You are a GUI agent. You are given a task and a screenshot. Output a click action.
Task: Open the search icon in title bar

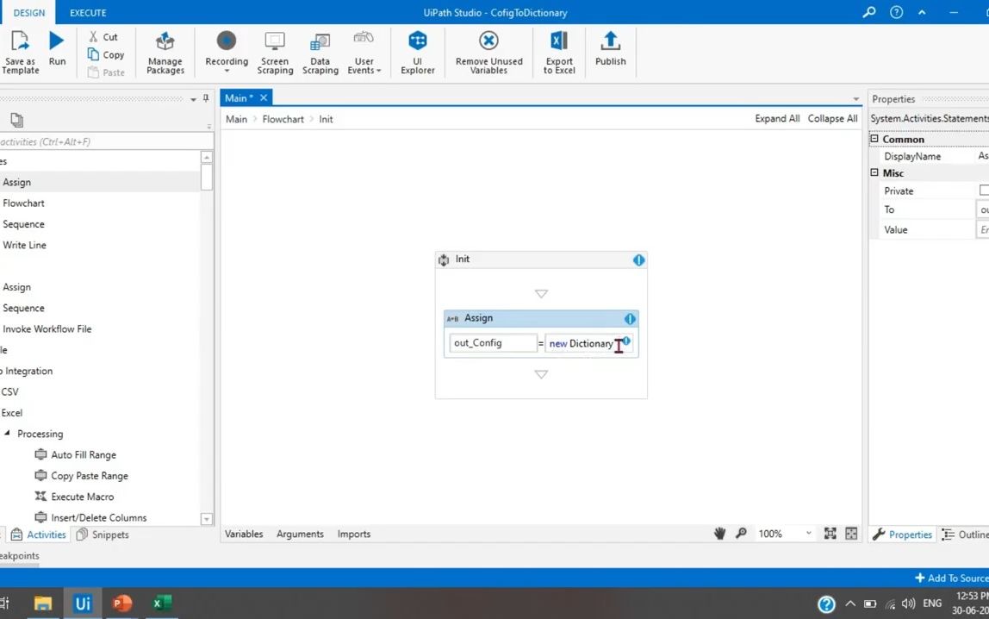869,12
